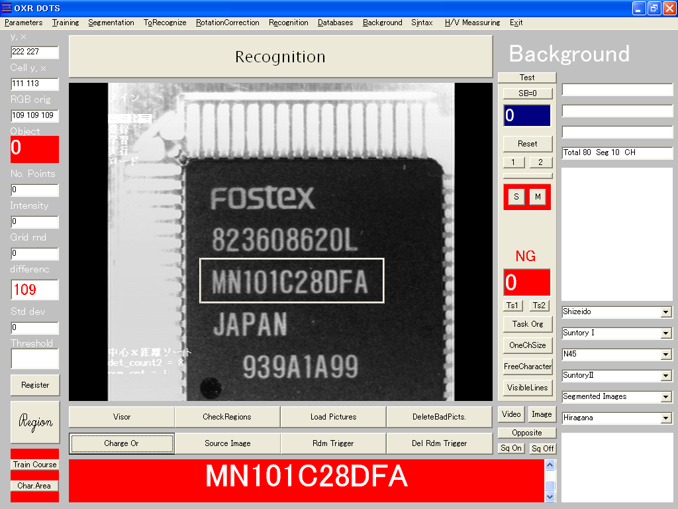Turn on Sq On

click(511, 449)
